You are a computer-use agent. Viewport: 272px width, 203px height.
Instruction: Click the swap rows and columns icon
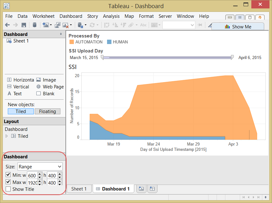107,25
